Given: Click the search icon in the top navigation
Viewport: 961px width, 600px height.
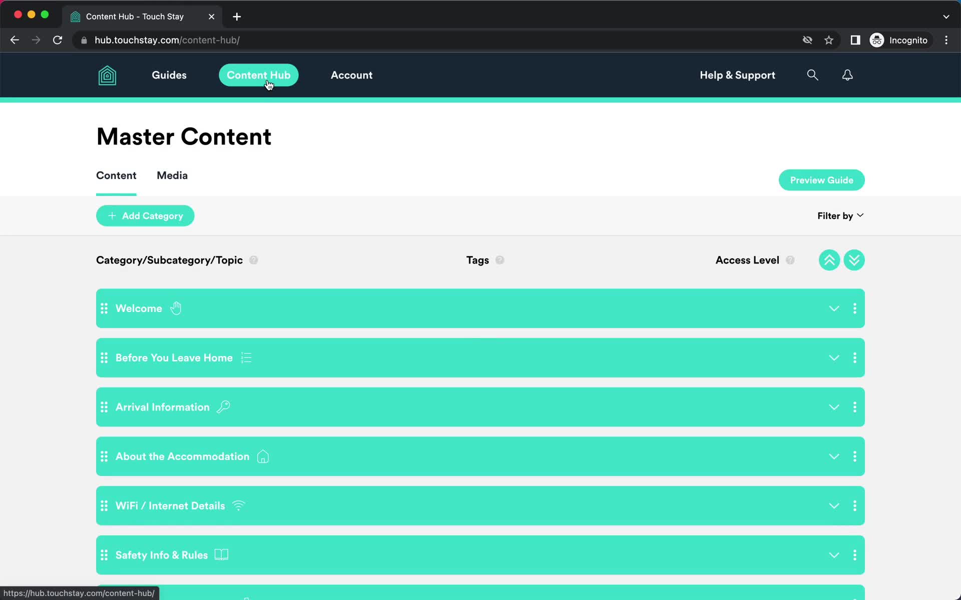Looking at the screenshot, I should pyautogui.click(x=813, y=74).
